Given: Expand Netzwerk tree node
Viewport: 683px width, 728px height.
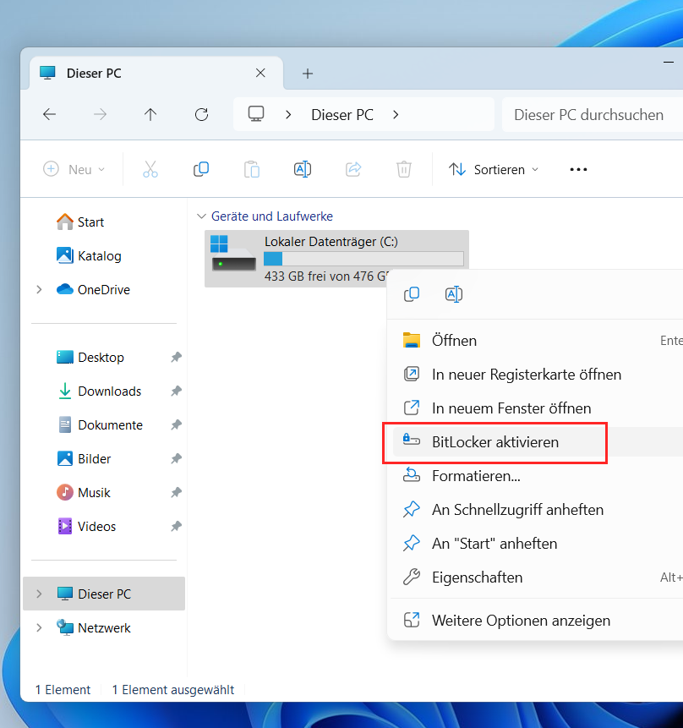Looking at the screenshot, I should [x=39, y=627].
